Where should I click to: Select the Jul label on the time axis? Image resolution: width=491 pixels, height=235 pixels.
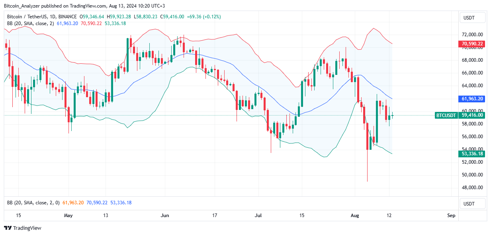pos(258,215)
